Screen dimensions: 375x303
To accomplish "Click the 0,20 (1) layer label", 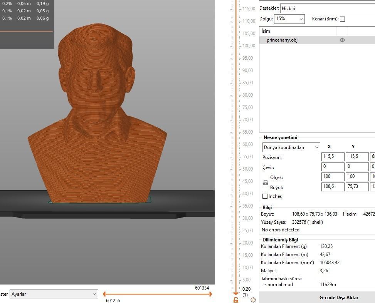I will tap(246, 292).
